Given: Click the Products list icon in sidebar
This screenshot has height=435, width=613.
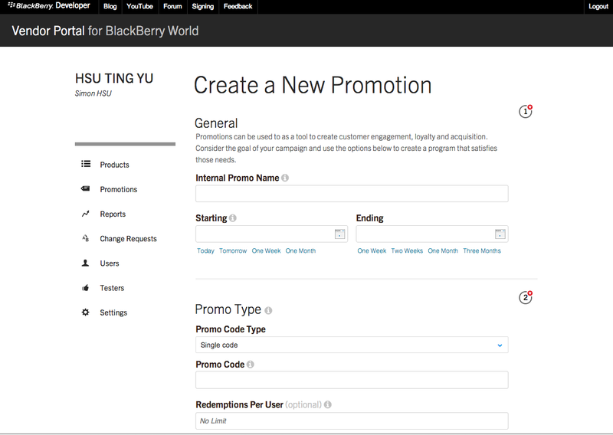Looking at the screenshot, I should coord(86,164).
